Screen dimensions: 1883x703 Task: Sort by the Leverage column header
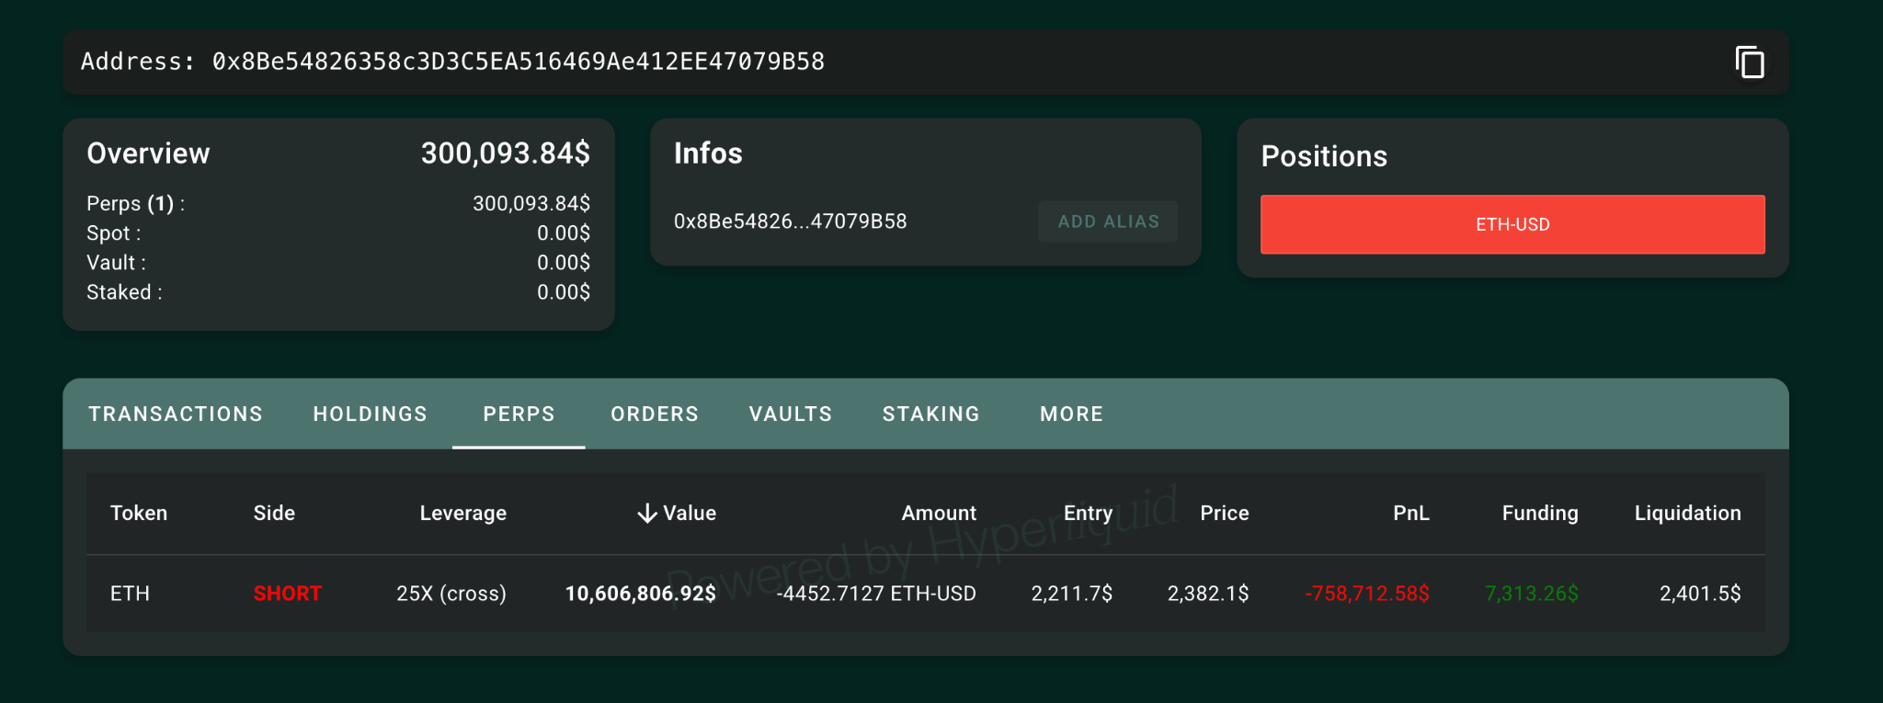[462, 514]
